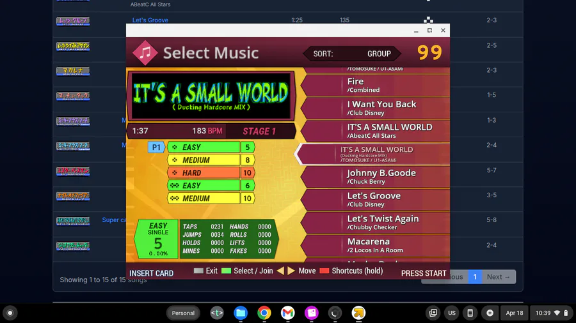Click the 183 BPM value
The image size is (576, 323).
(x=207, y=131)
